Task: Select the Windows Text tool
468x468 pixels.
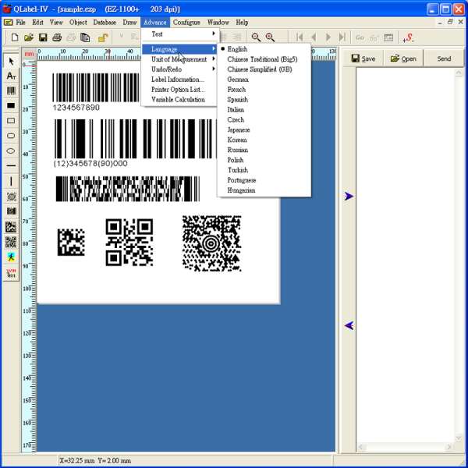Action: [x=11, y=273]
